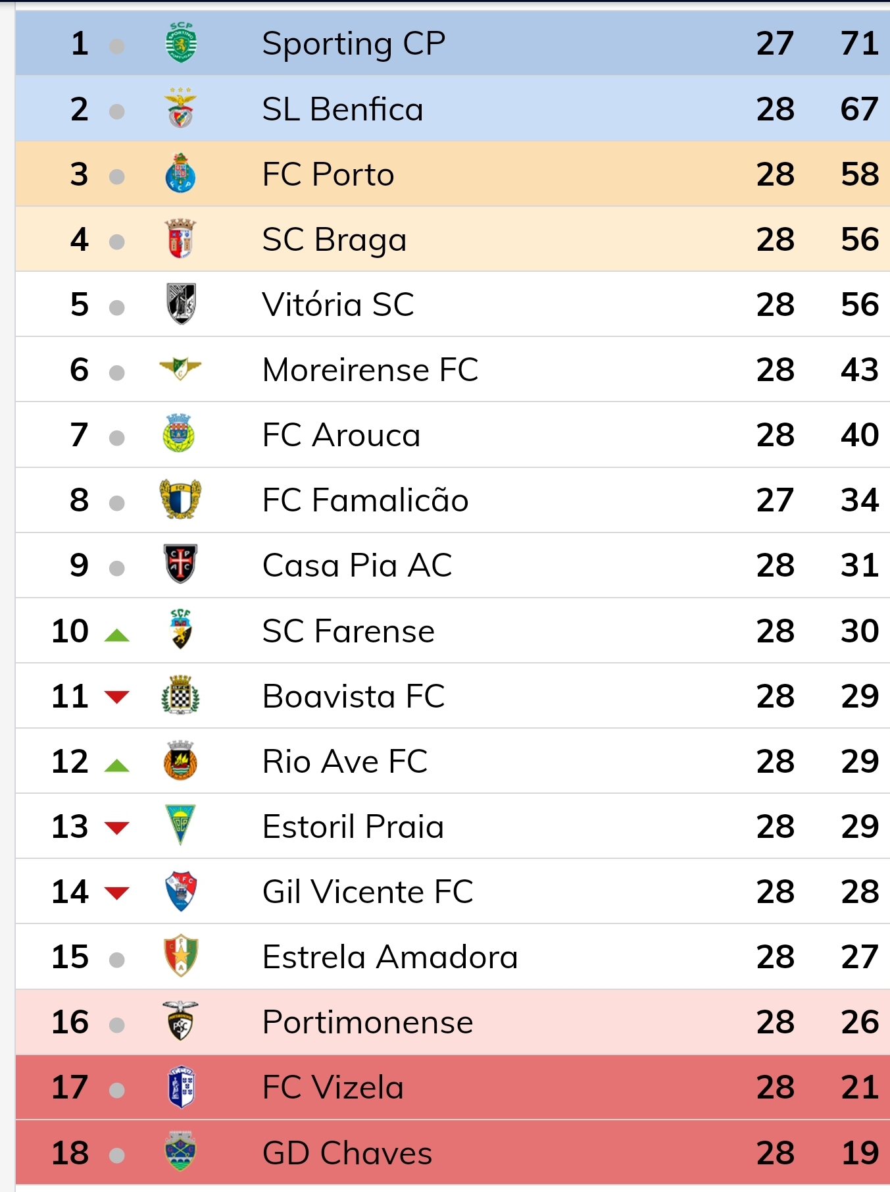This screenshot has width=890, height=1192.
Task: Click the Sporting CP club crest
Action: click(180, 43)
